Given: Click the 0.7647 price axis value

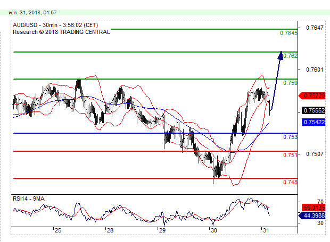Looking at the screenshot, I should tap(315, 28).
